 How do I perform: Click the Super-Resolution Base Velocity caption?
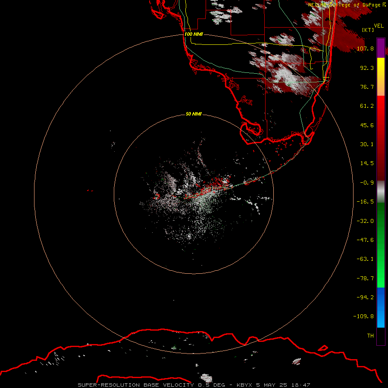point(194,385)
